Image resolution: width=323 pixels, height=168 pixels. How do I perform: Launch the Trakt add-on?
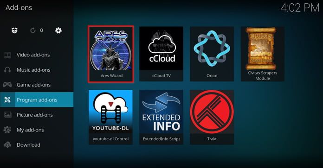[212, 117]
